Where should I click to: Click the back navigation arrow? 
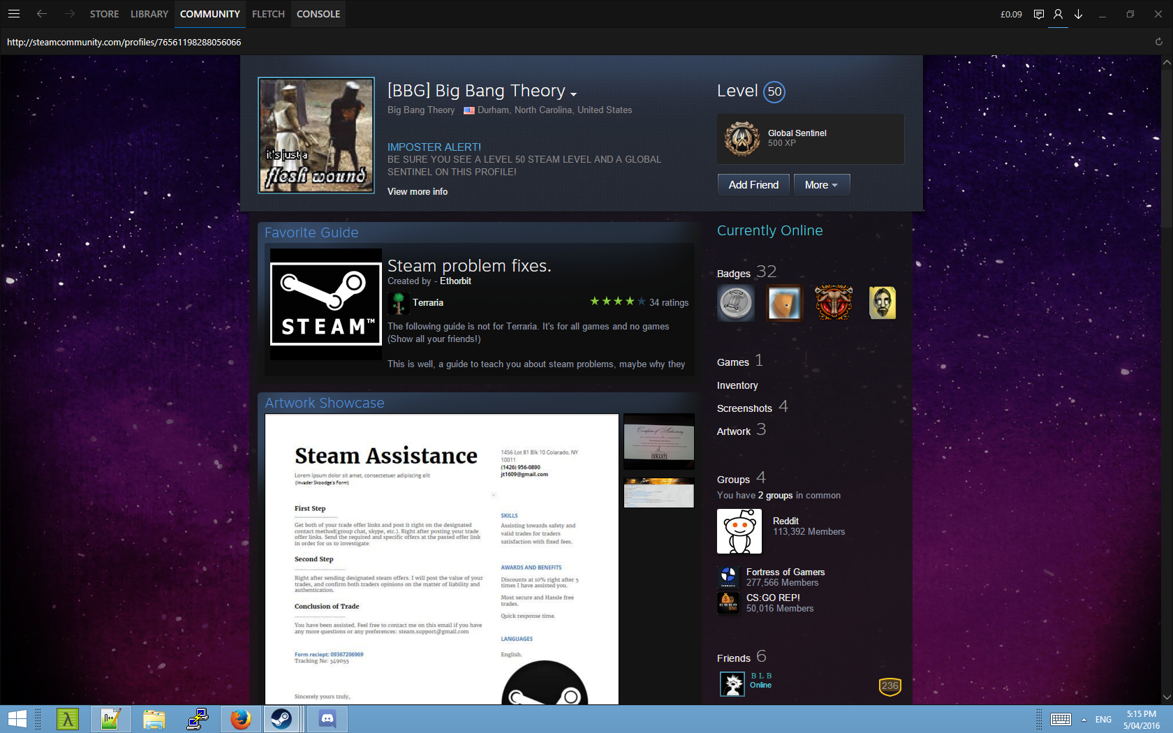42,14
